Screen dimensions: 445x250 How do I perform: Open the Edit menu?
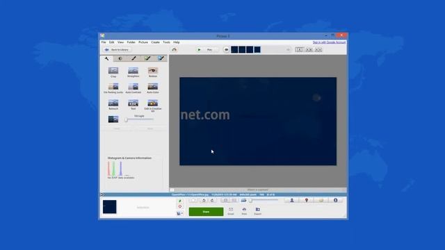tap(111, 42)
